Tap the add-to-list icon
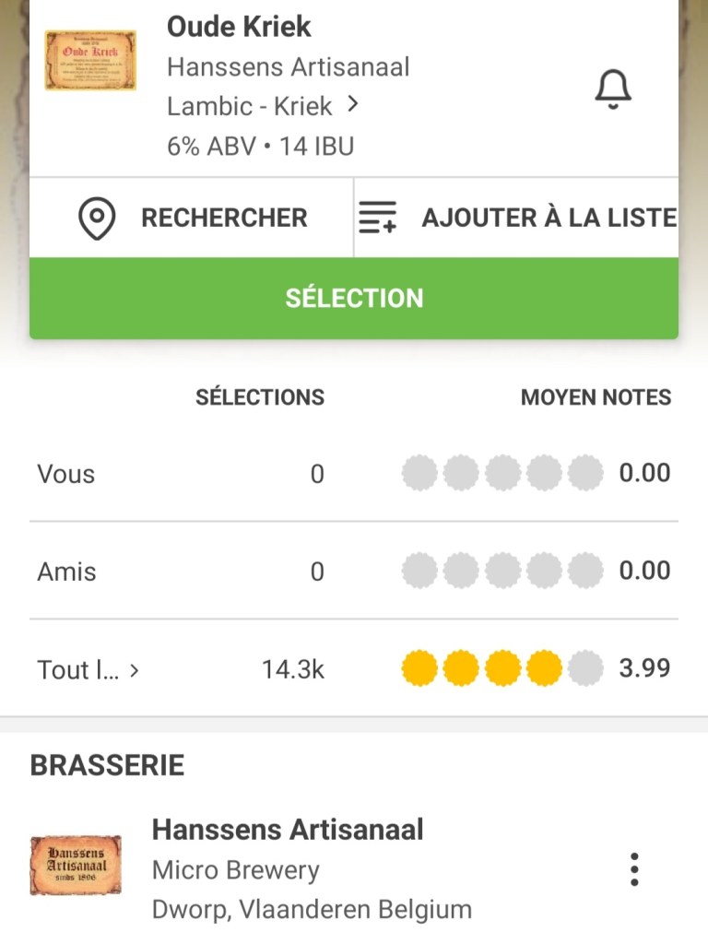708x944 pixels. pyautogui.click(x=377, y=218)
